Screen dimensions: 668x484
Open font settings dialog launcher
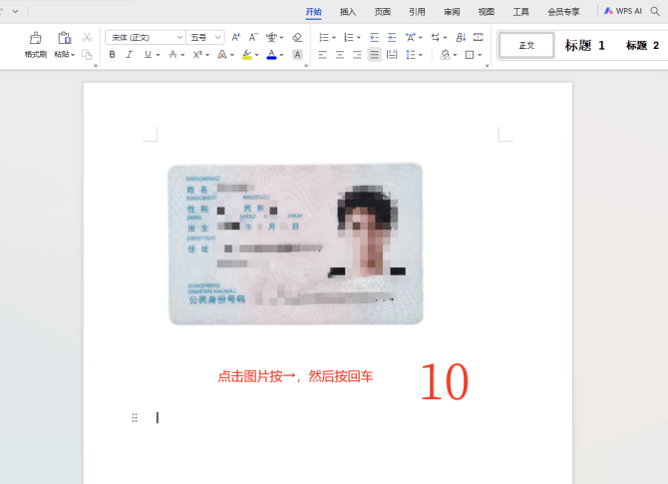point(306,65)
